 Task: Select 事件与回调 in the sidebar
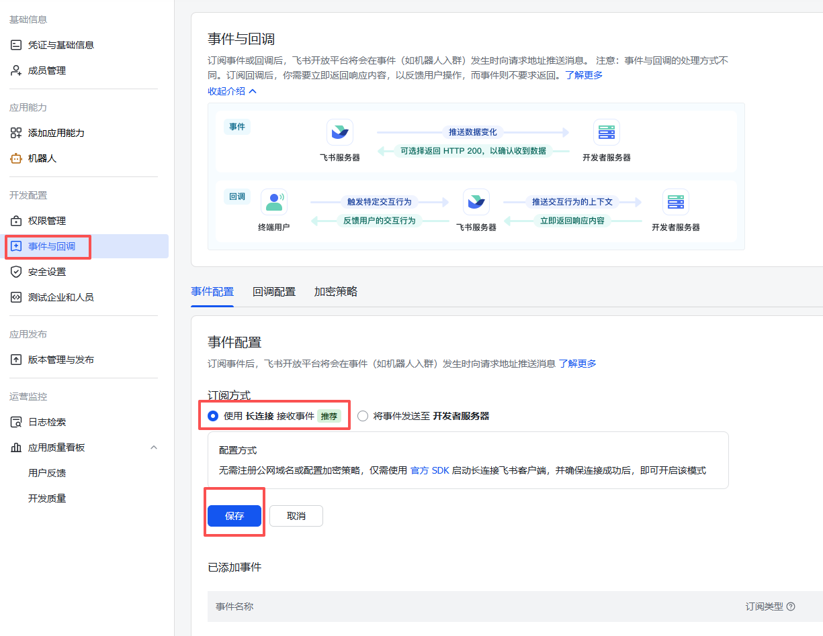pos(52,246)
